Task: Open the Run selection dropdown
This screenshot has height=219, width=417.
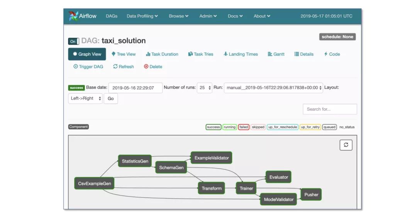Action: click(273, 88)
